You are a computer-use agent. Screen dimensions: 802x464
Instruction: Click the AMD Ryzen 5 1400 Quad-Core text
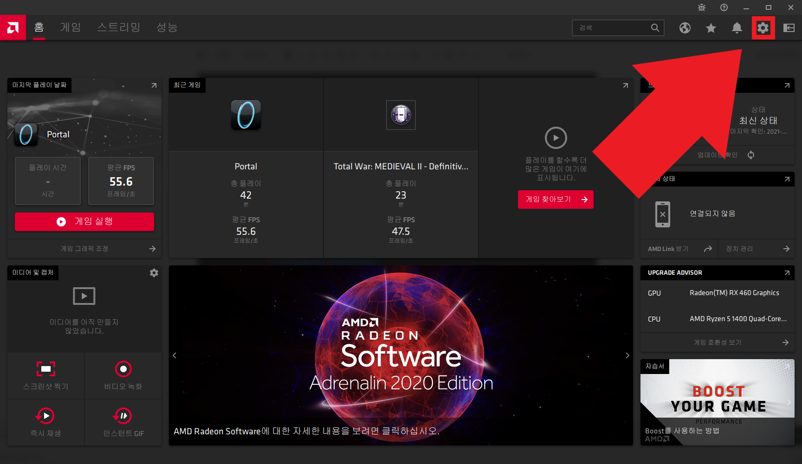[738, 319]
